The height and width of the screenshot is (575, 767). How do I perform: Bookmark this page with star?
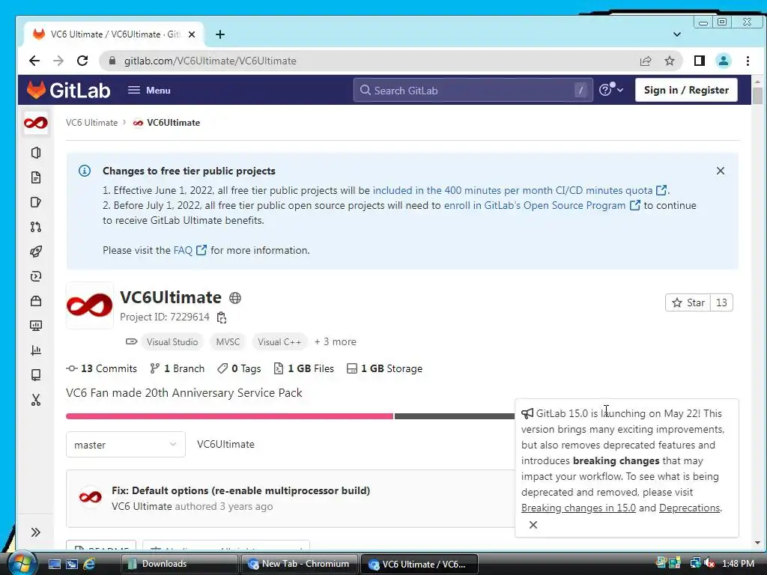[670, 61]
